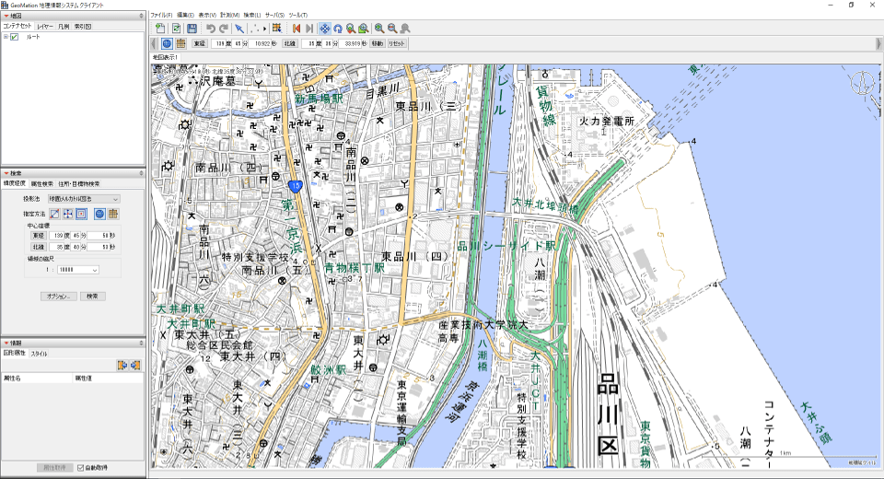This screenshot has height=479, width=884.
Task: Activate the pan map move tool
Action: coord(324,29)
